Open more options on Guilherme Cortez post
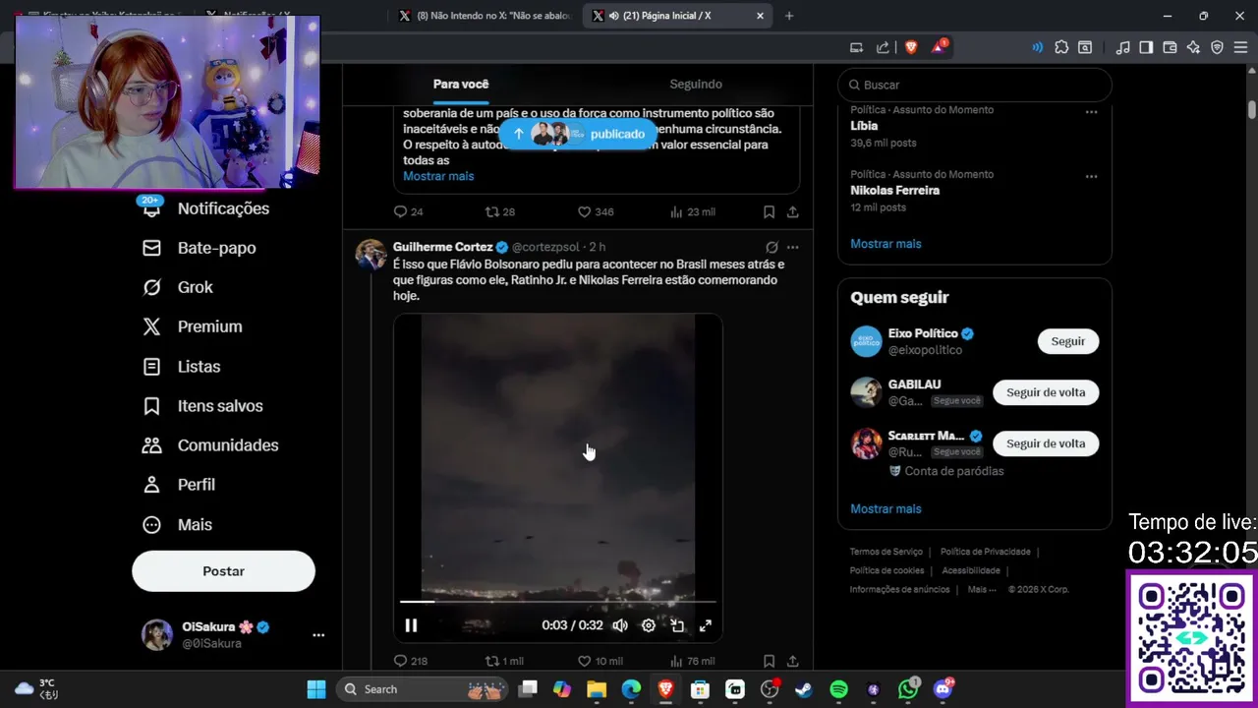This screenshot has height=708, width=1258. (x=792, y=247)
